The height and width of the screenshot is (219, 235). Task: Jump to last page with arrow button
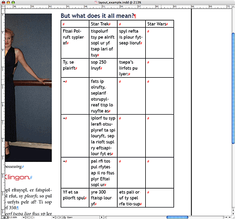coord(60,217)
